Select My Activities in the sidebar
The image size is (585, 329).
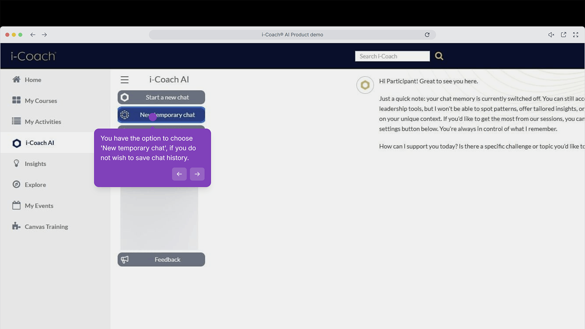(x=43, y=122)
